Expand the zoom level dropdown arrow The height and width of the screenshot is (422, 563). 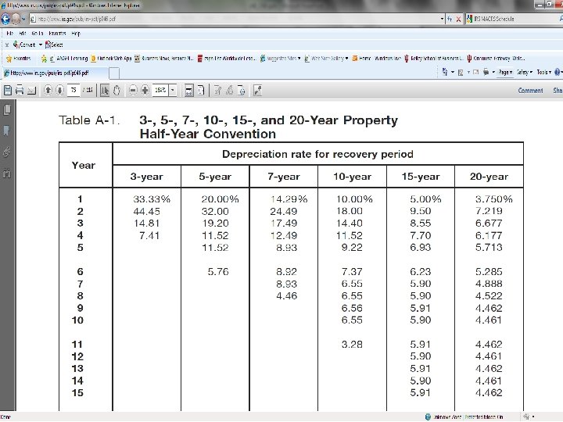[x=173, y=90]
